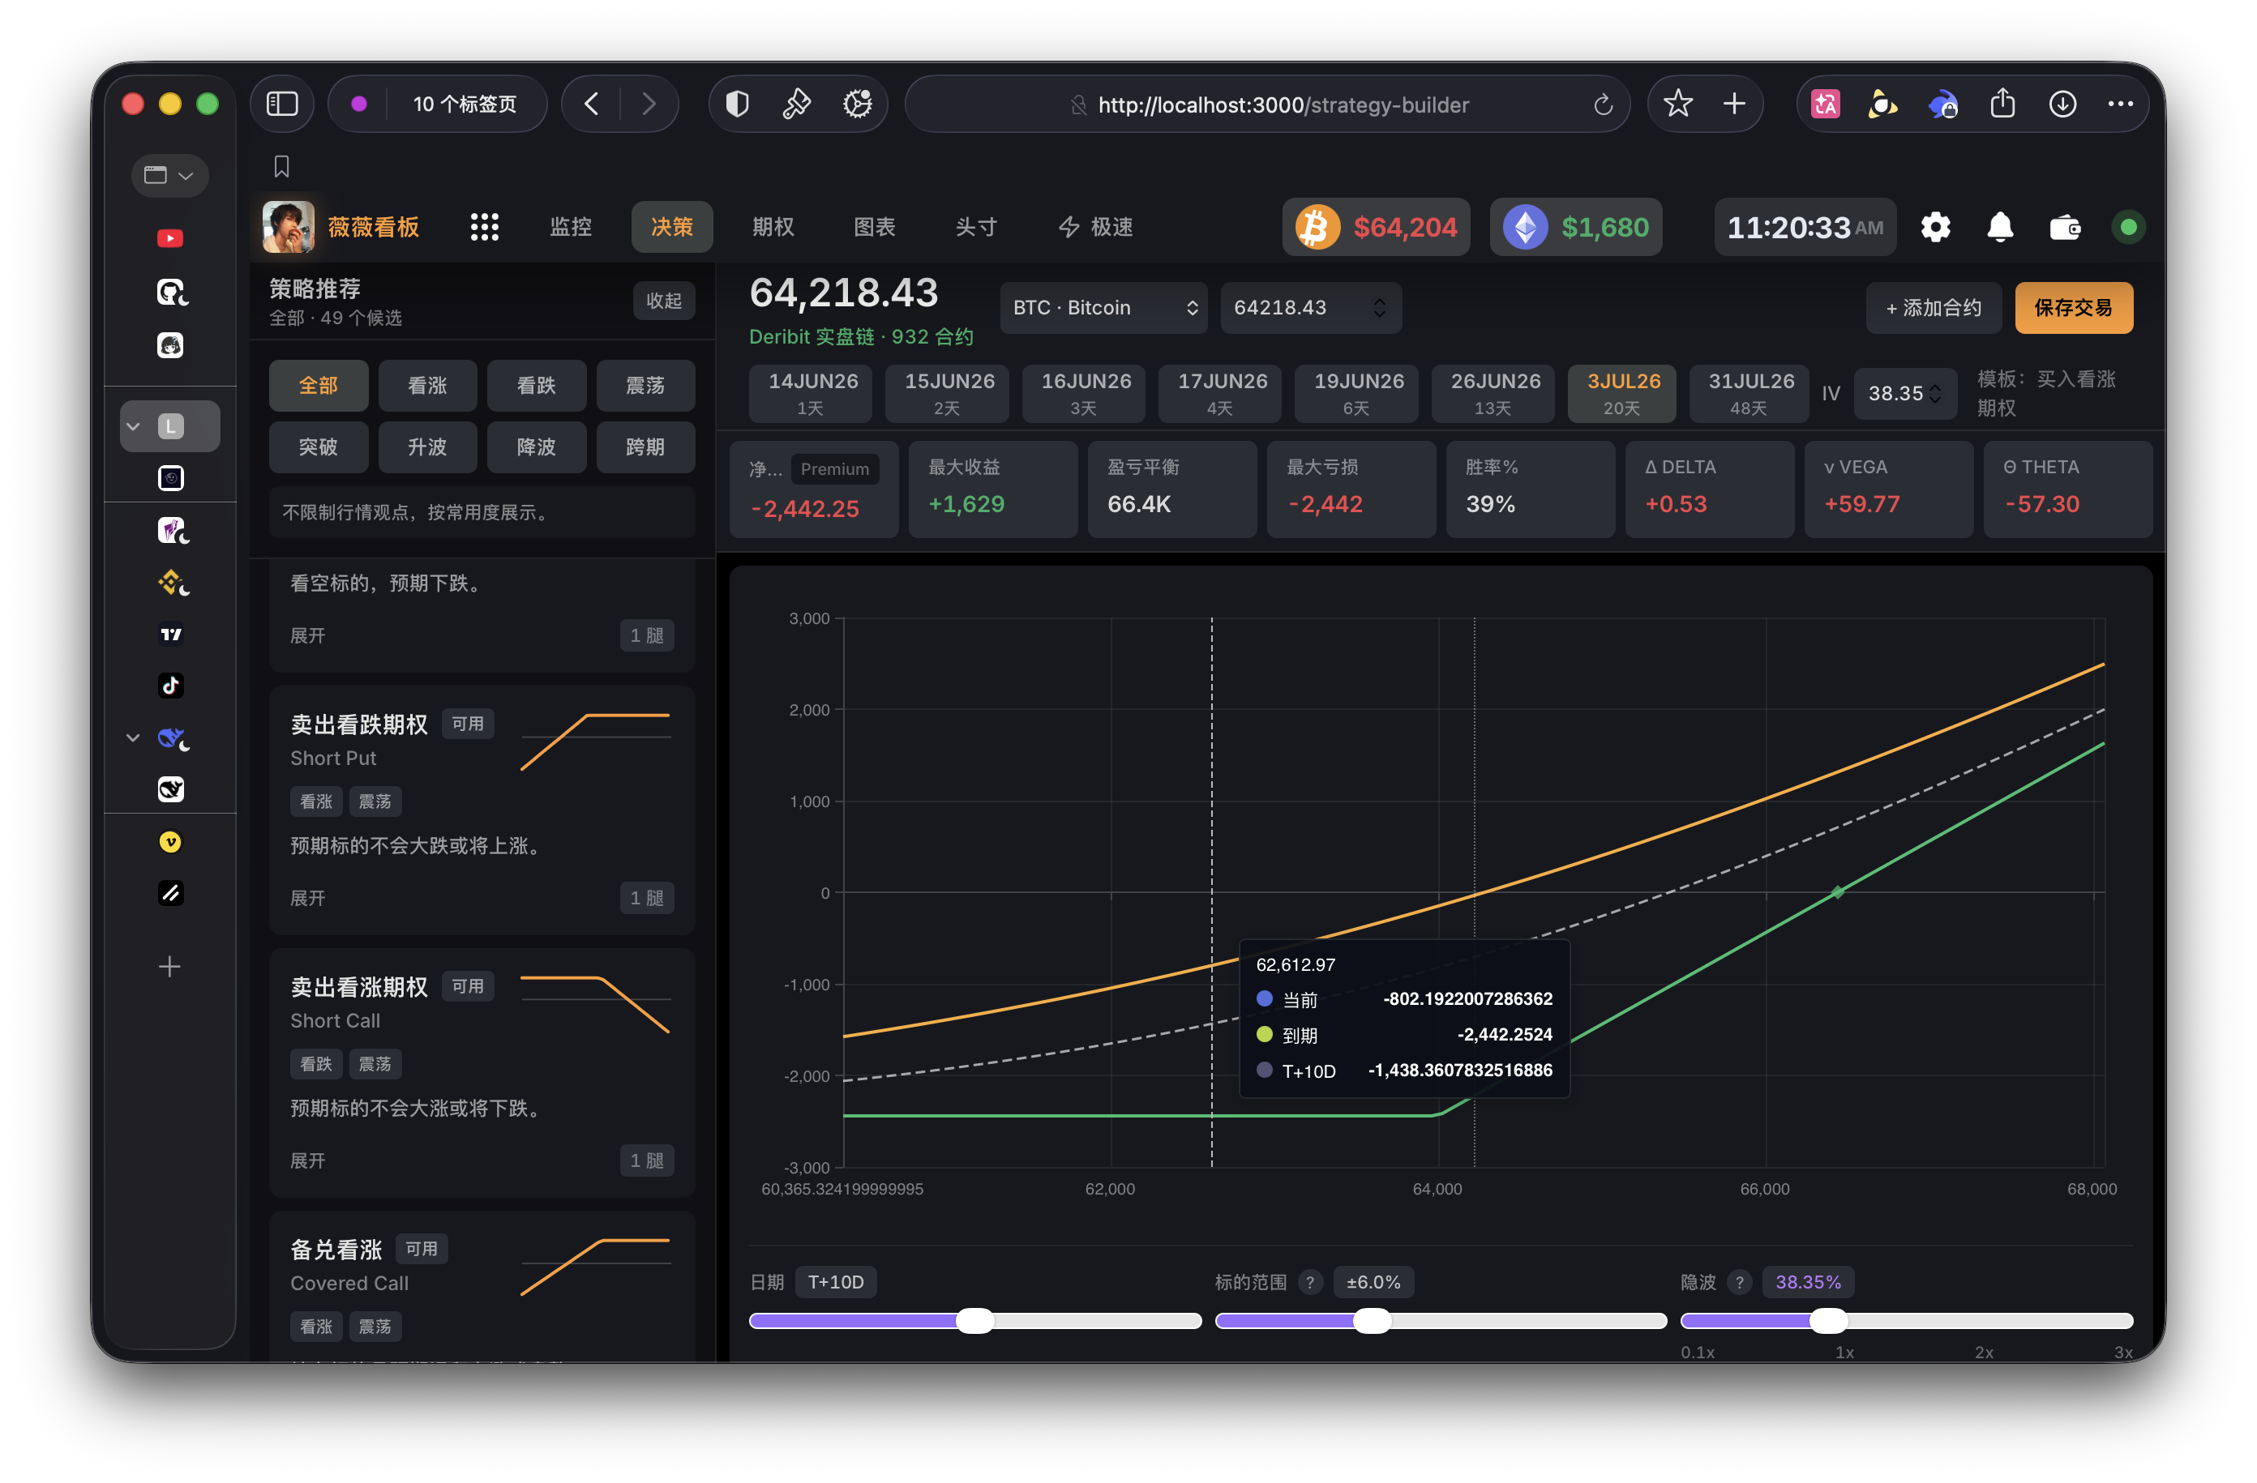Image resolution: width=2257 pixels, height=1483 pixels.
Task: Go forward to the next page
Action: [x=649, y=105]
